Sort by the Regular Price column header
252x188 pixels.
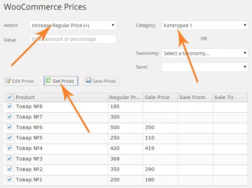(126, 97)
